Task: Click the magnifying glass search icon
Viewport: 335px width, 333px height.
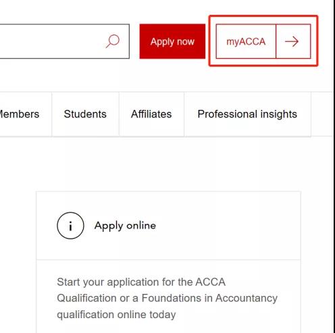Action: click(113, 41)
